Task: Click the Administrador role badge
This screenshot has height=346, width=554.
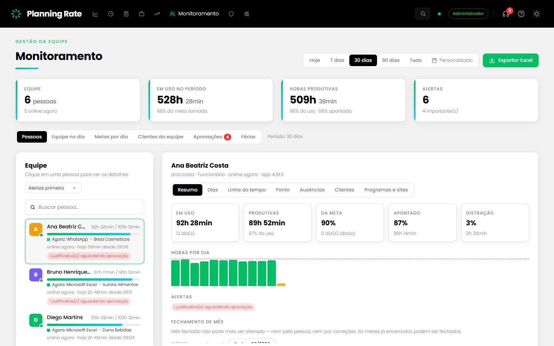Action: coord(468,13)
